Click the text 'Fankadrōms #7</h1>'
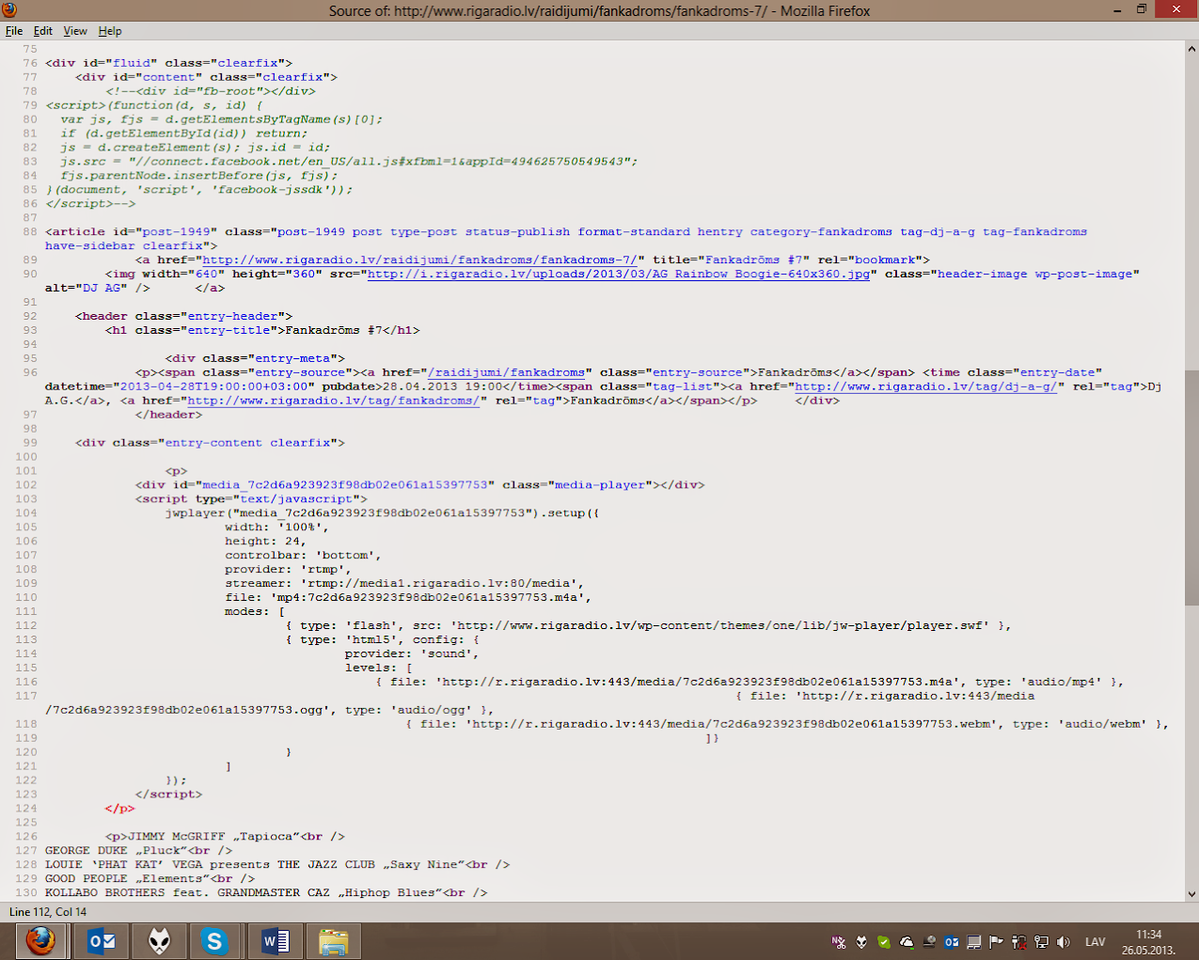The height and width of the screenshot is (960, 1199). tap(353, 330)
